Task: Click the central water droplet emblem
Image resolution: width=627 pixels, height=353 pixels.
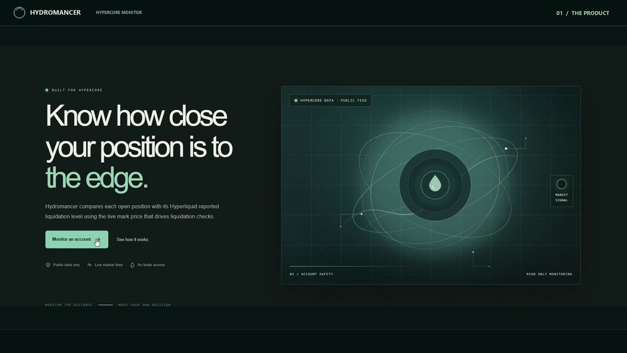Action: tap(435, 184)
